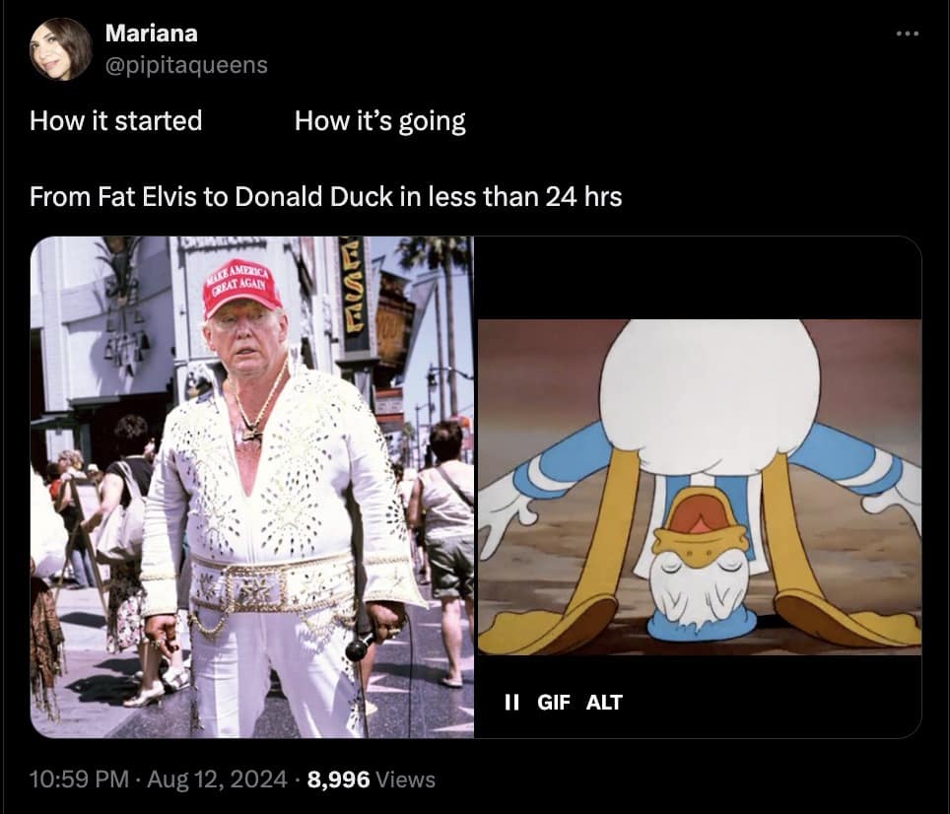950x814 pixels.
Task: Click the "How it's going" text
Action: 379,121
